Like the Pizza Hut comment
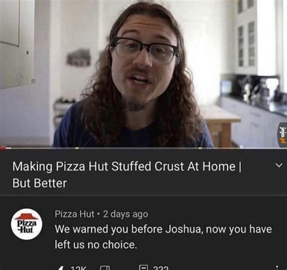 (61, 268)
